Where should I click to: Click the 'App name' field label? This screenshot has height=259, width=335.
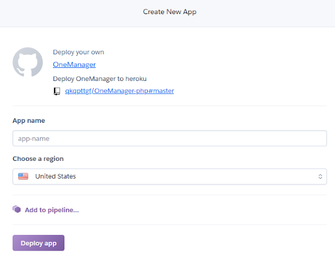point(29,121)
